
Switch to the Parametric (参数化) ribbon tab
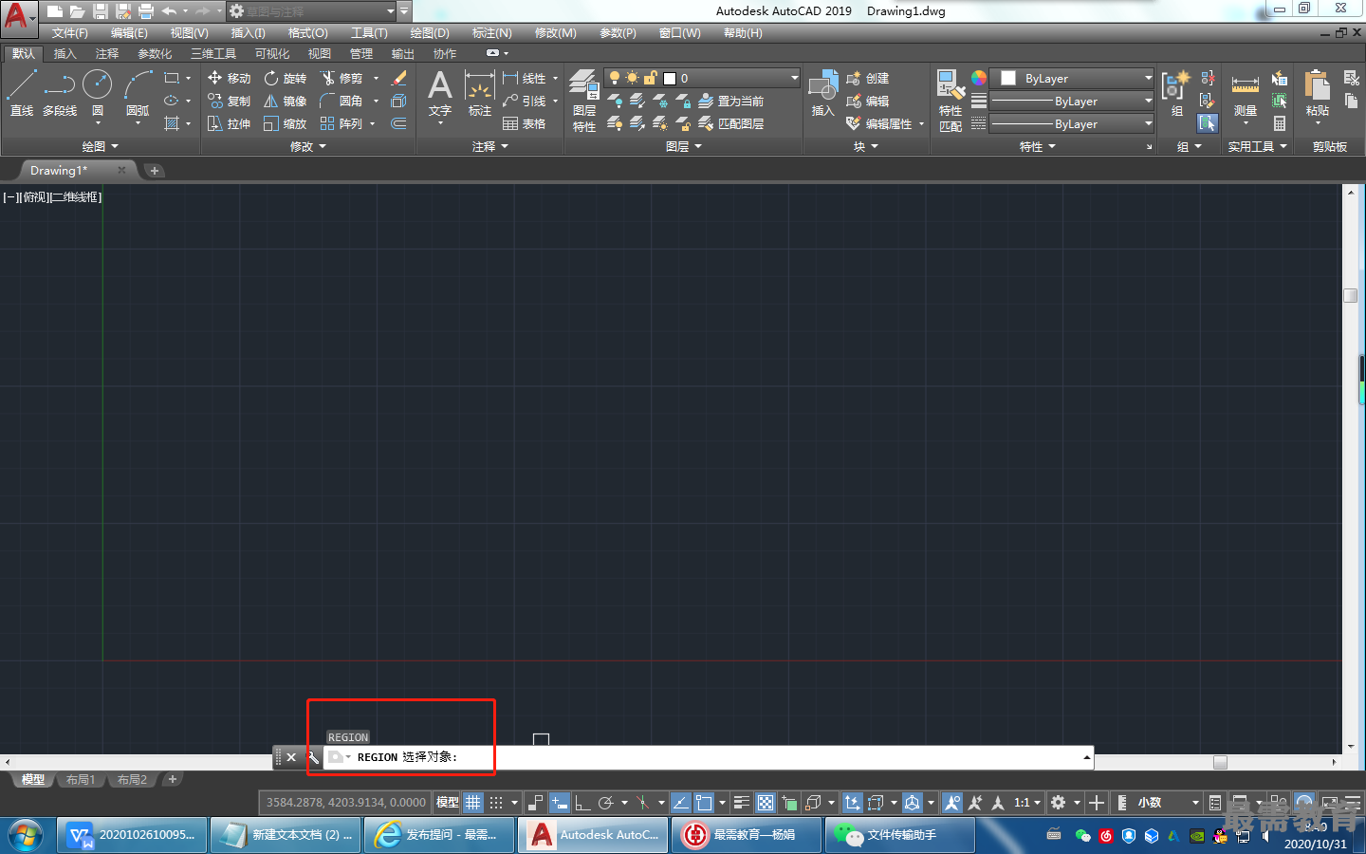[x=155, y=53]
